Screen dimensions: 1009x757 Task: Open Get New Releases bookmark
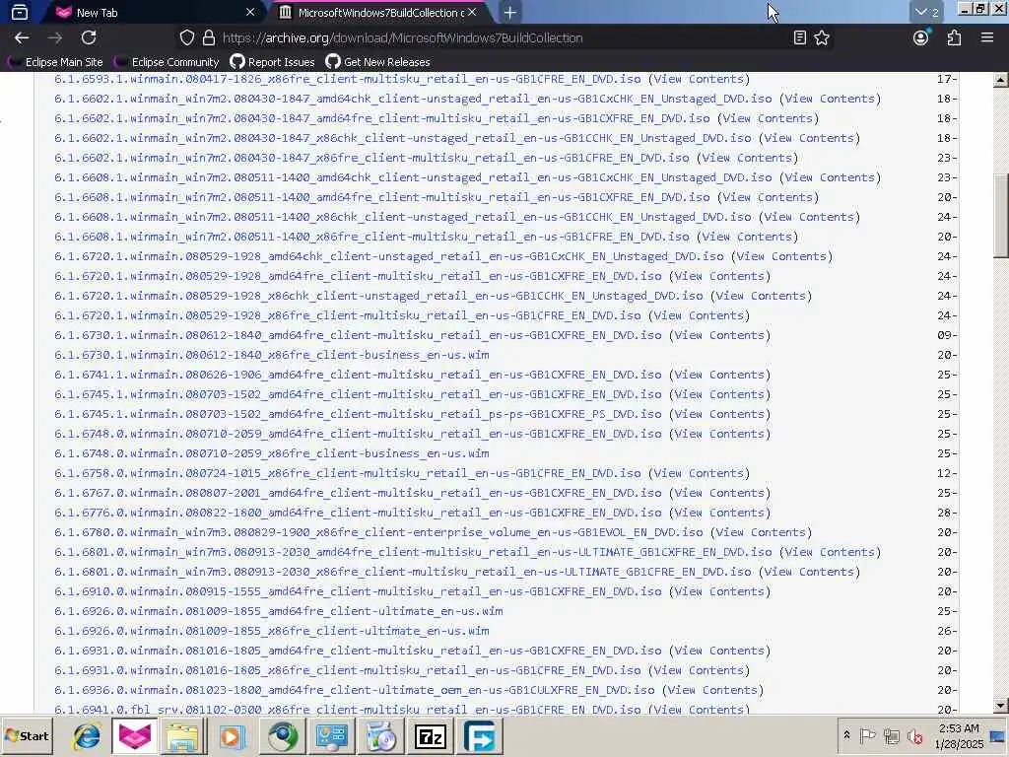(377, 62)
